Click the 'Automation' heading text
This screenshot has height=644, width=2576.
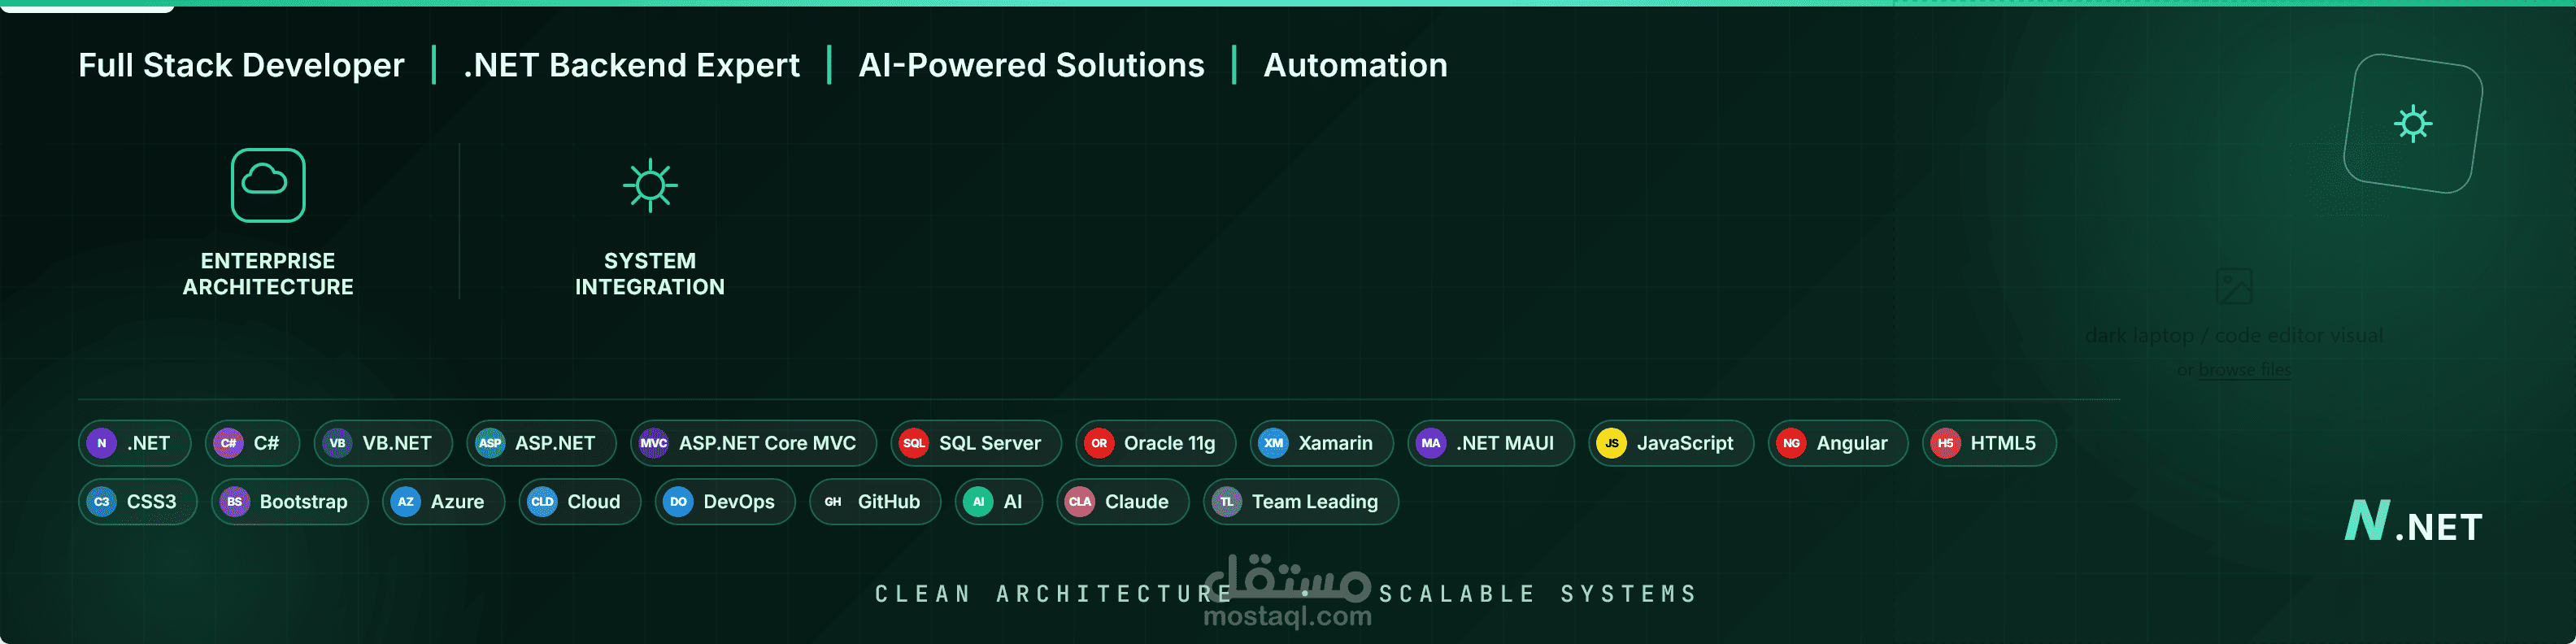click(x=1355, y=66)
